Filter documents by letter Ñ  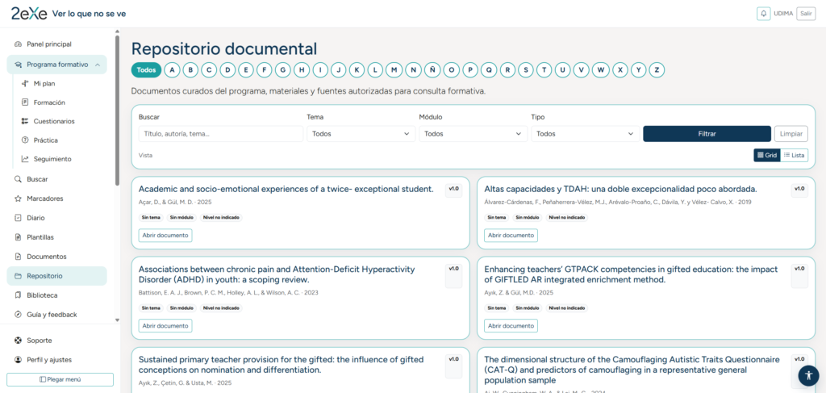(x=432, y=69)
